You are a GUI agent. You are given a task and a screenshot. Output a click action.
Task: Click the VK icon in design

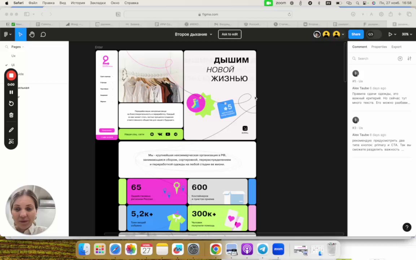pos(160,134)
